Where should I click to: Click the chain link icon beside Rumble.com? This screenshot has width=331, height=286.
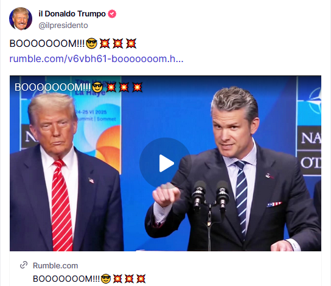click(x=24, y=265)
